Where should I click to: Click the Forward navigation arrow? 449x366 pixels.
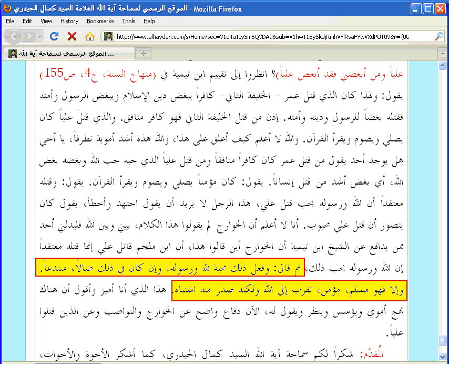click(x=29, y=36)
